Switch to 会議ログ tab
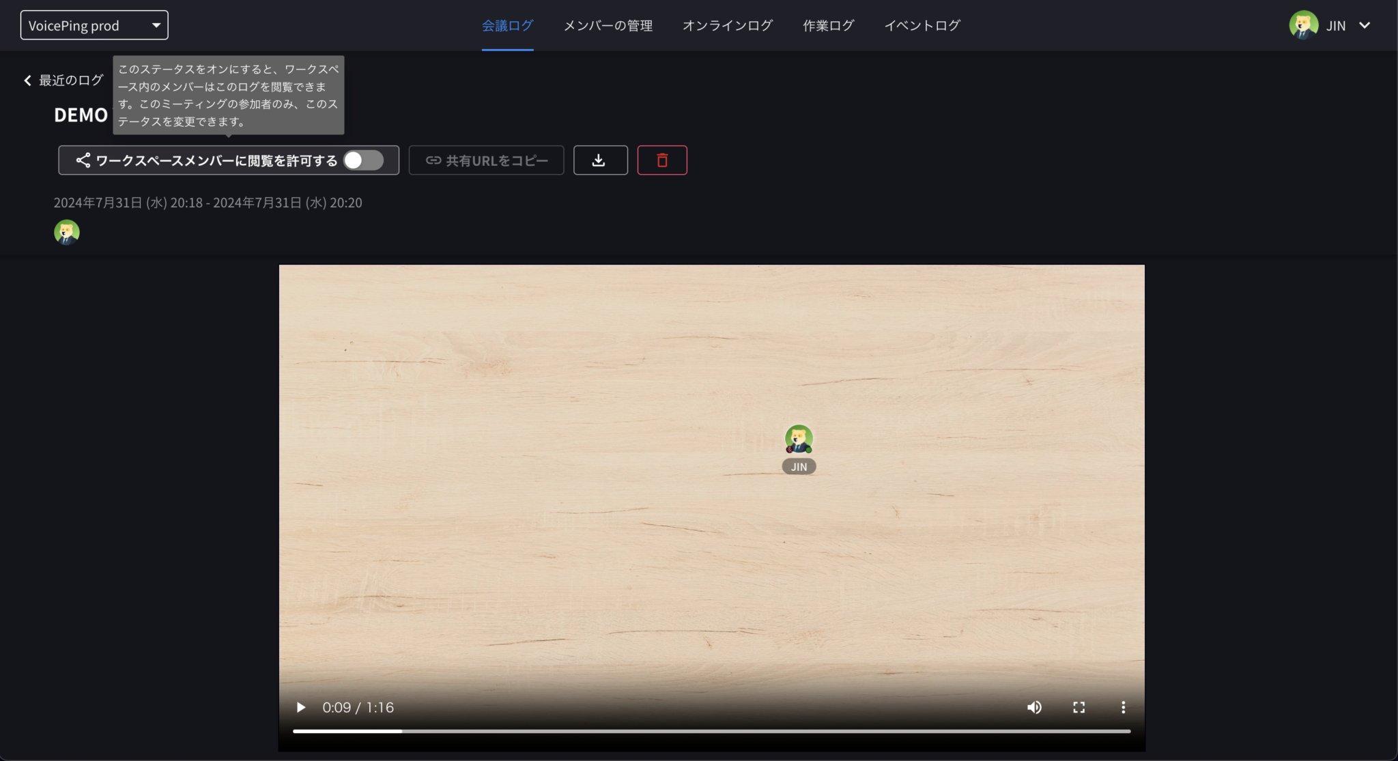This screenshot has width=1398, height=761. tap(507, 25)
